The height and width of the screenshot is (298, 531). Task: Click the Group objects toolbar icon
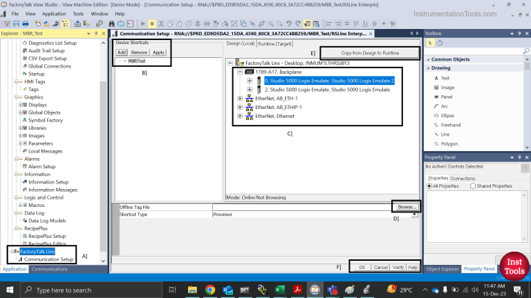point(234,23)
